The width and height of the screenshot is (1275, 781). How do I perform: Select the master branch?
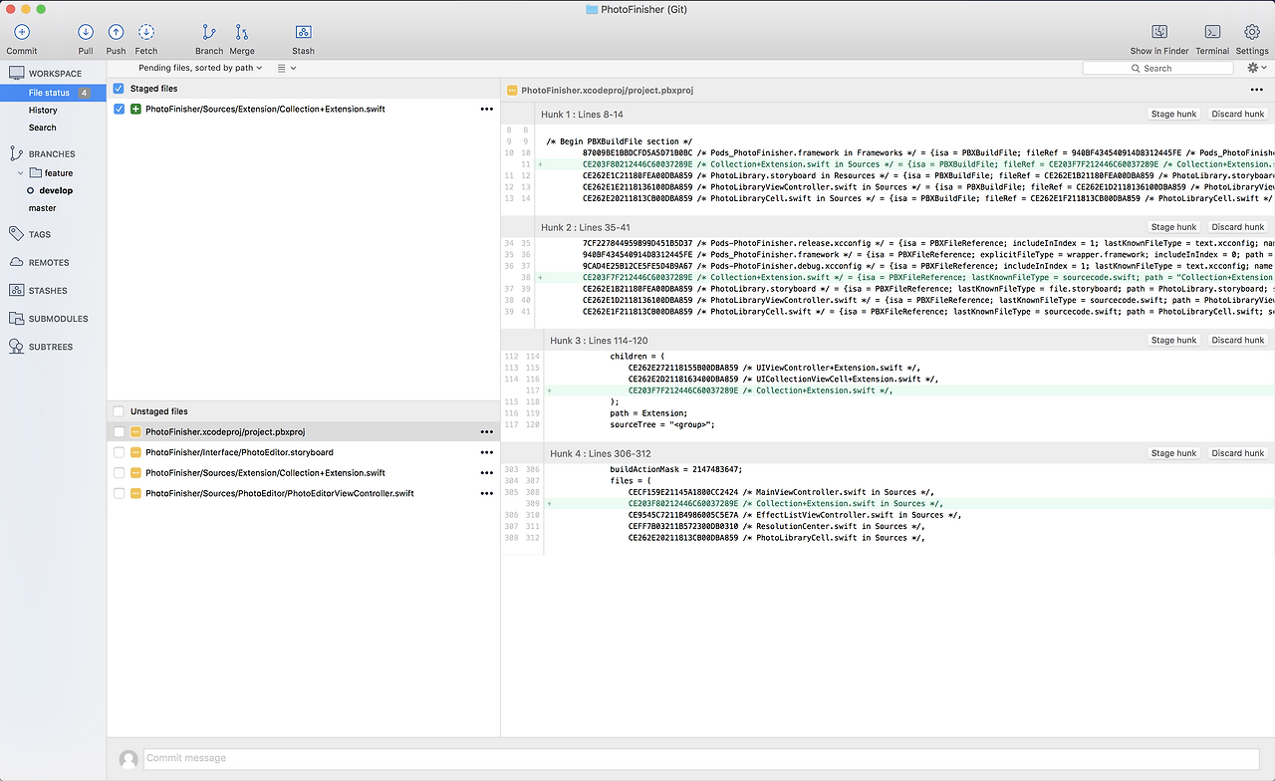coord(43,208)
